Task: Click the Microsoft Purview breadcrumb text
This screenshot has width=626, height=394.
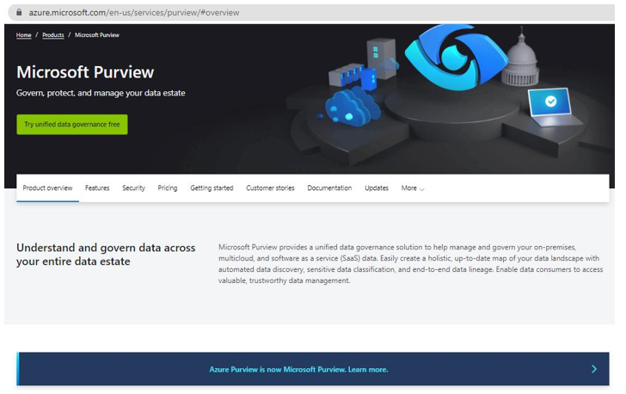Action: [97, 35]
